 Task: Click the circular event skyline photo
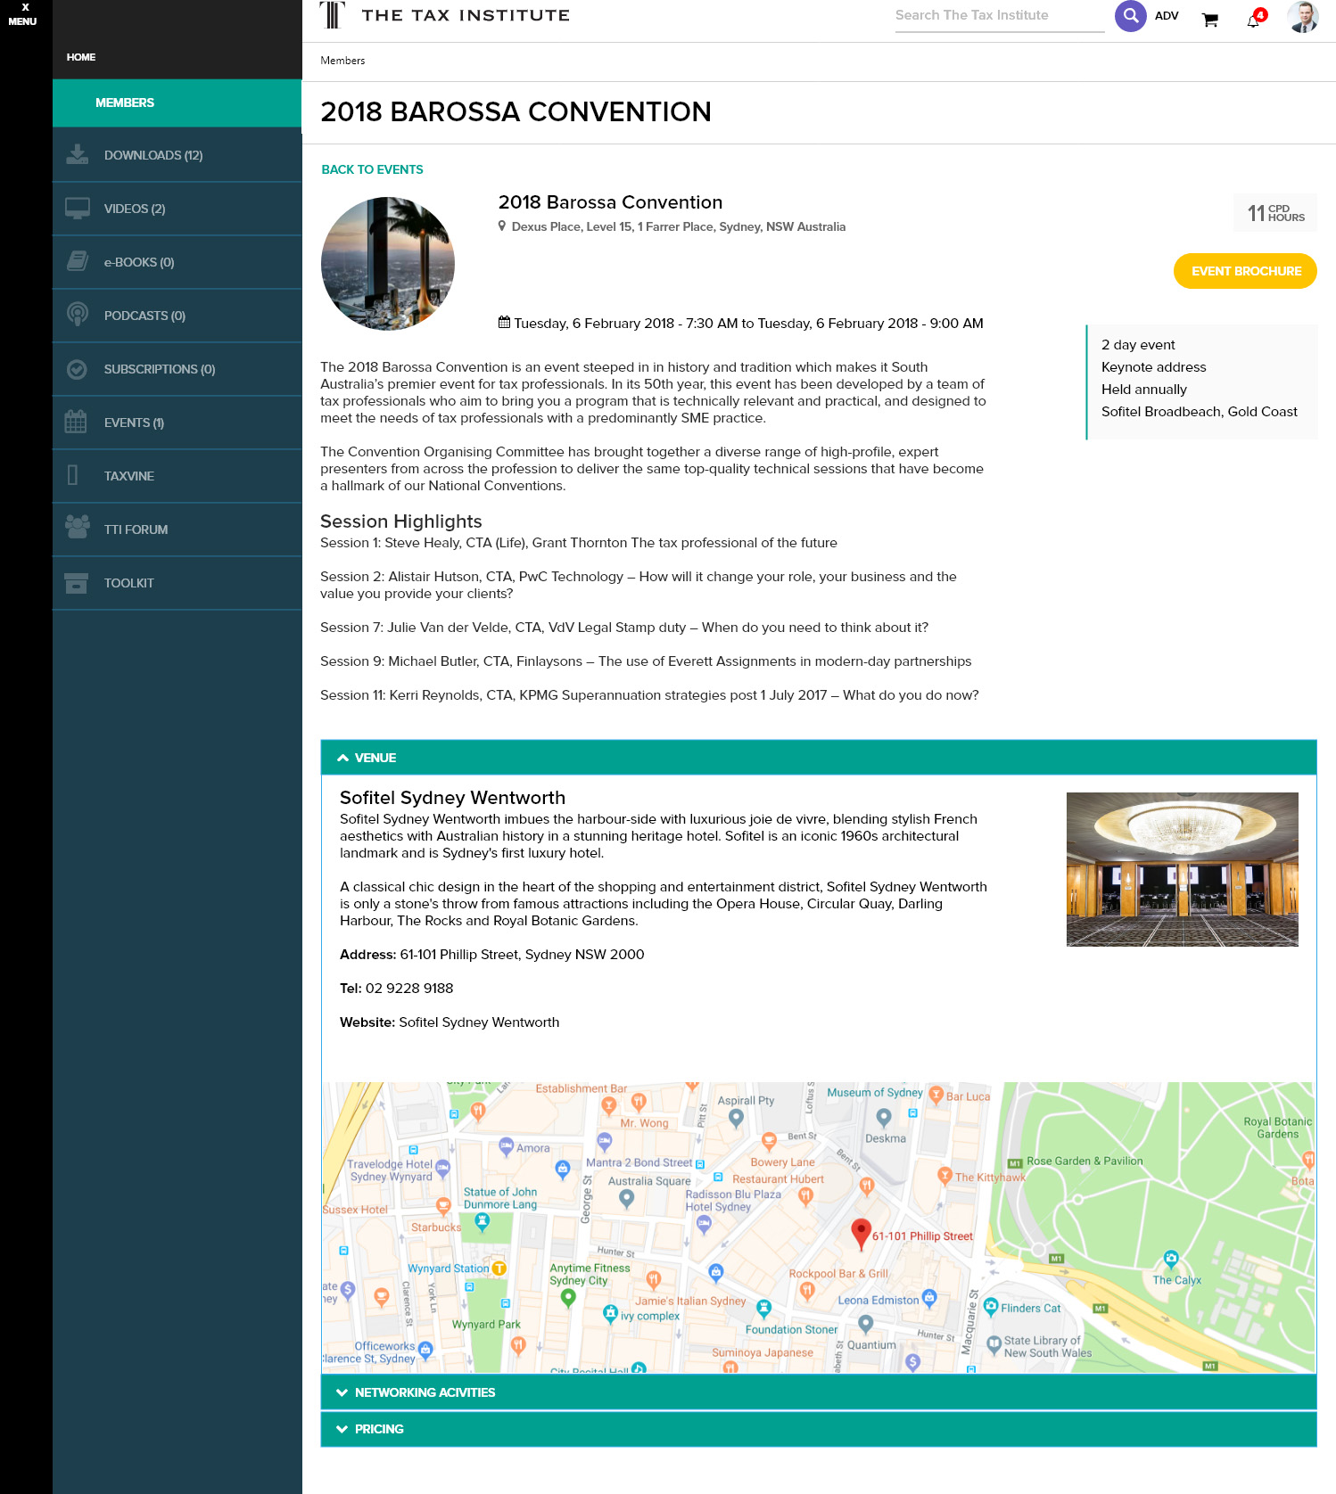(388, 264)
